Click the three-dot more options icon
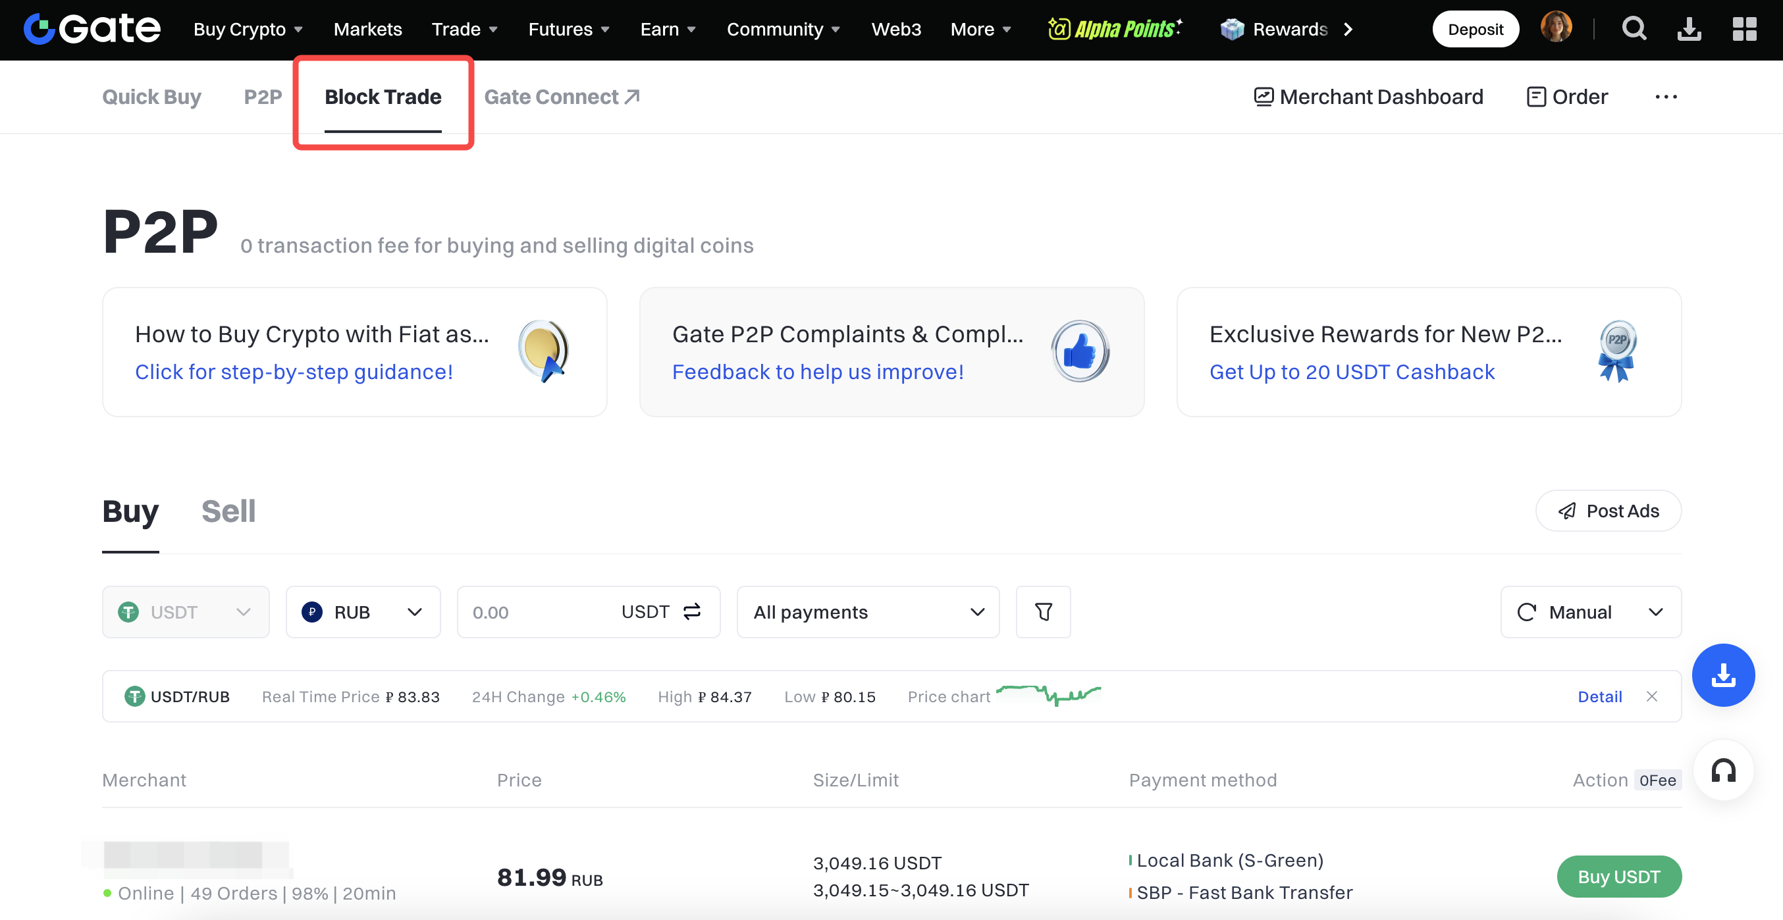The height and width of the screenshot is (920, 1783). coord(1665,97)
